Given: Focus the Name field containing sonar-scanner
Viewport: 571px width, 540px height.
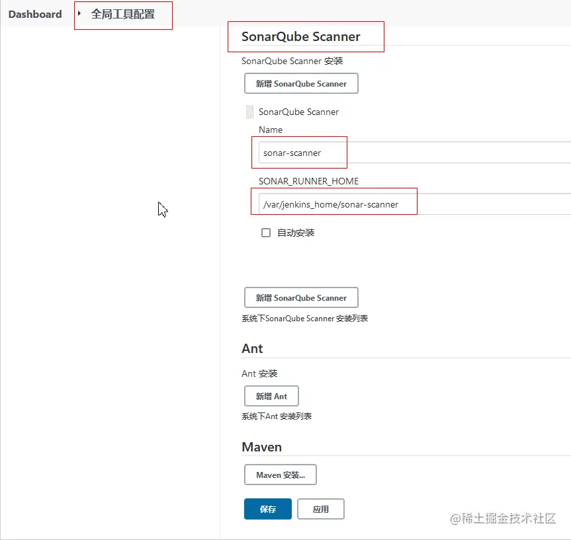Looking at the screenshot, I should click(415, 153).
